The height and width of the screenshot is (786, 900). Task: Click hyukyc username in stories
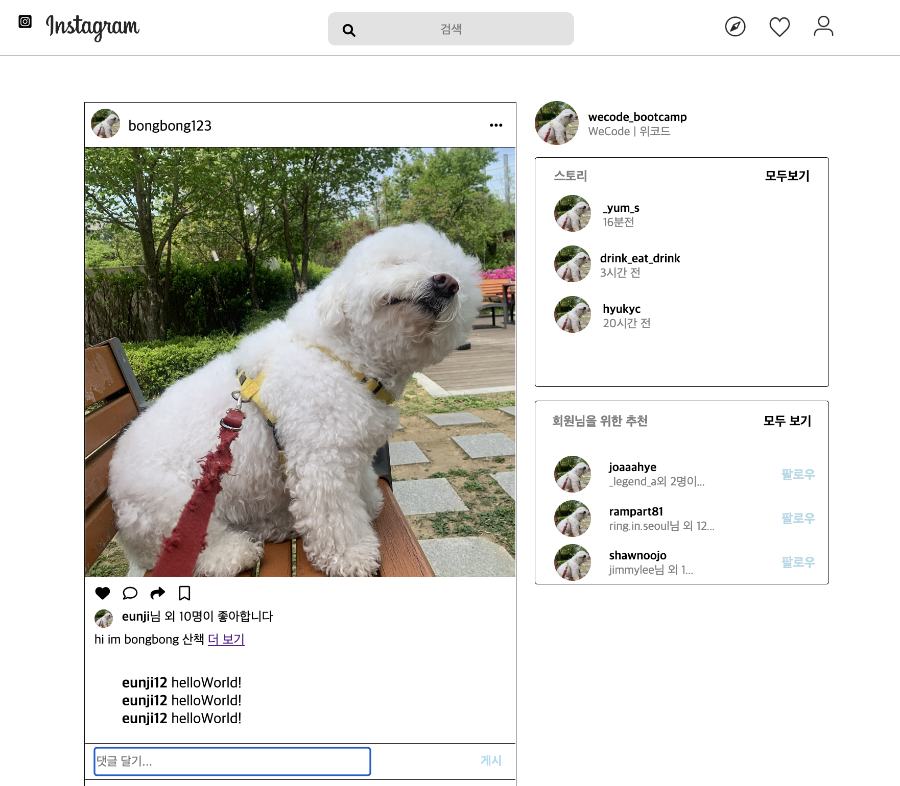click(x=622, y=309)
